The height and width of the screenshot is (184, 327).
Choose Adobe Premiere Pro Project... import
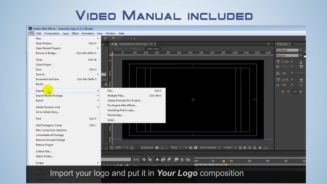click(x=133, y=101)
